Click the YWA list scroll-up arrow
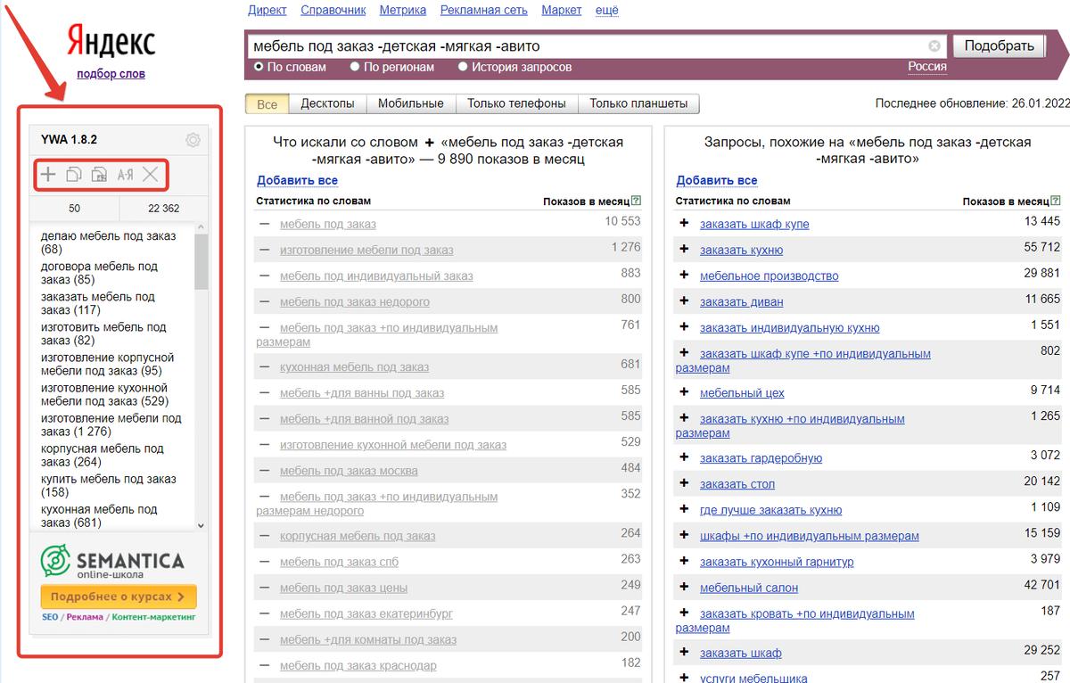This screenshot has width=1070, height=683. click(201, 227)
